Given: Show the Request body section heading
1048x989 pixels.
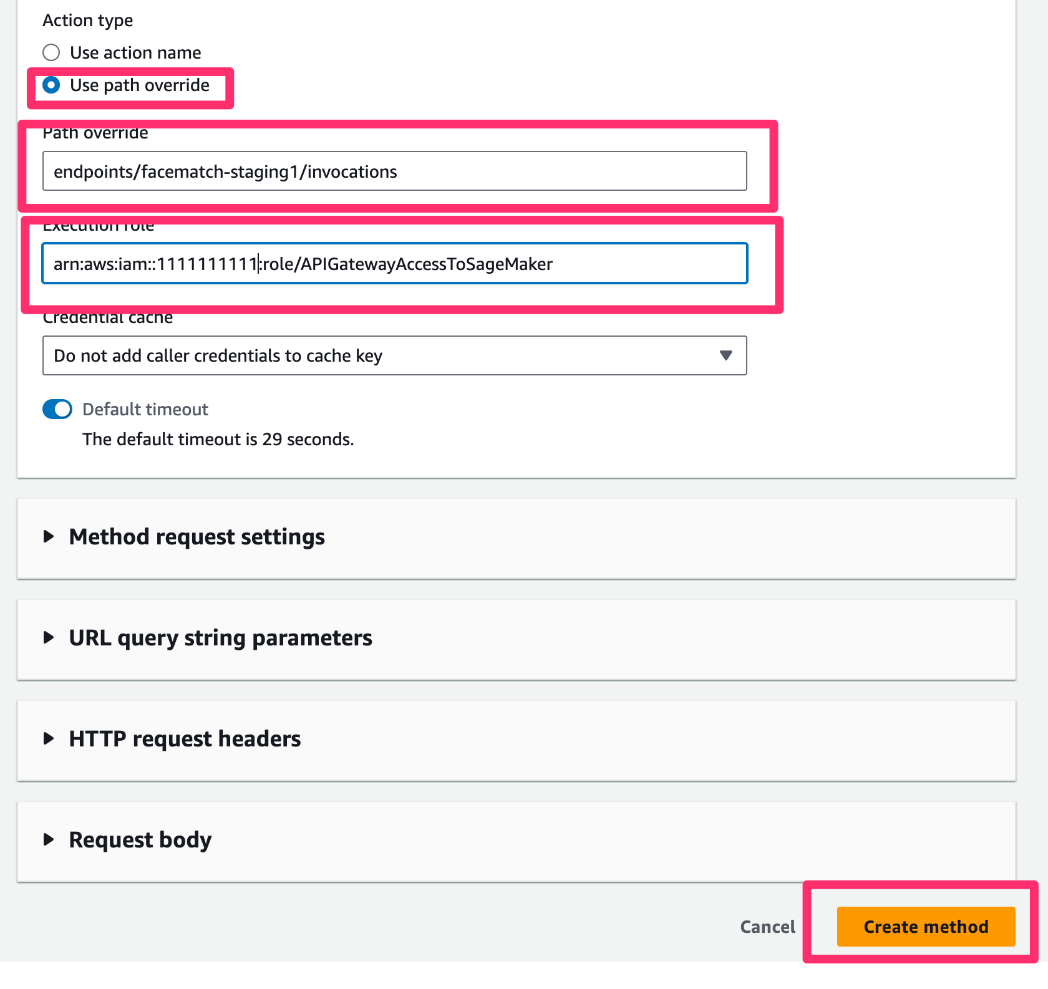Looking at the screenshot, I should tap(140, 839).
